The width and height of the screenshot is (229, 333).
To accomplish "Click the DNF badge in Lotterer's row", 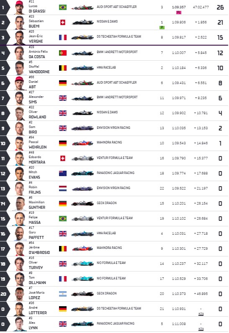I will tap(201, 314).
